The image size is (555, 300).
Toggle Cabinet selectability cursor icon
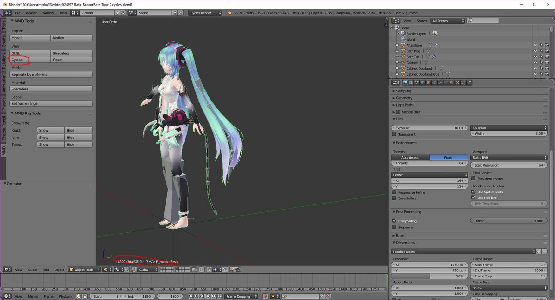[x=542, y=62]
